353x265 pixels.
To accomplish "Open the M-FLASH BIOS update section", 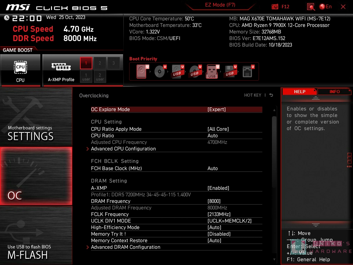I will [x=36, y=235].
